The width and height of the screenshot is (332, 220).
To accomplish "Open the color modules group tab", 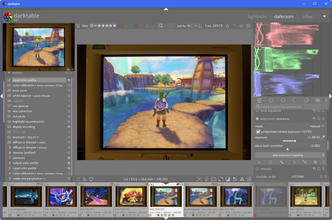I will (x=295, y=100).
